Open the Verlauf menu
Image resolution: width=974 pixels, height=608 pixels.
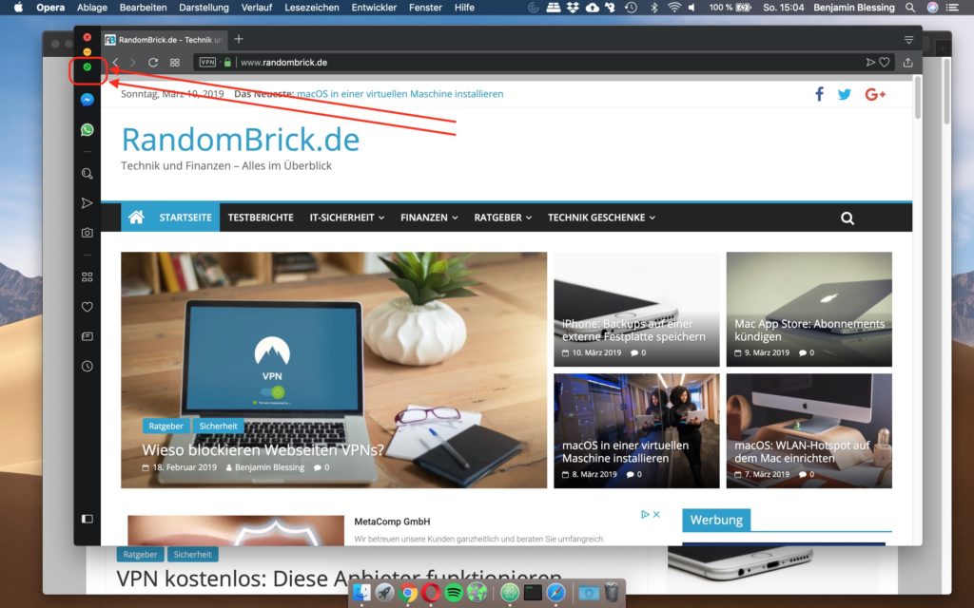tap(257, 8)
